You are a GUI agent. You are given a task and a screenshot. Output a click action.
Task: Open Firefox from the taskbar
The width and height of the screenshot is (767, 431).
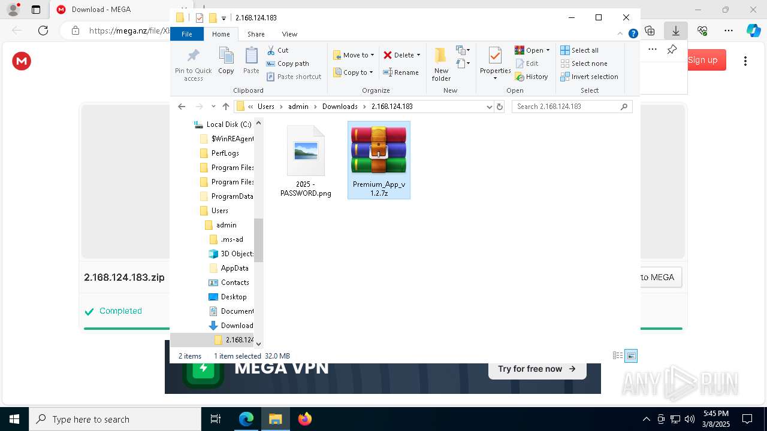[x=304, y=419]
